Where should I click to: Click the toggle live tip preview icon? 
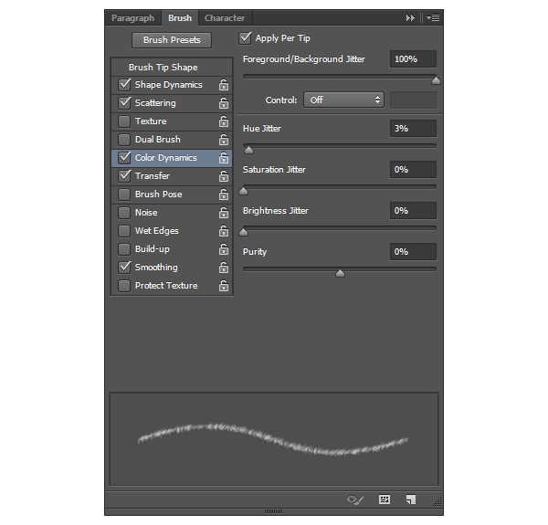pyautogui.click(x=355, y=499)
